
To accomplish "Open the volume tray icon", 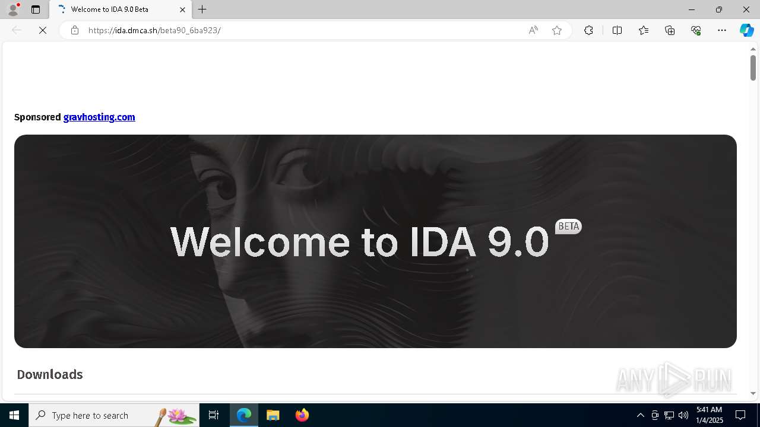I will pyautogui.click(x=683, y=415).
